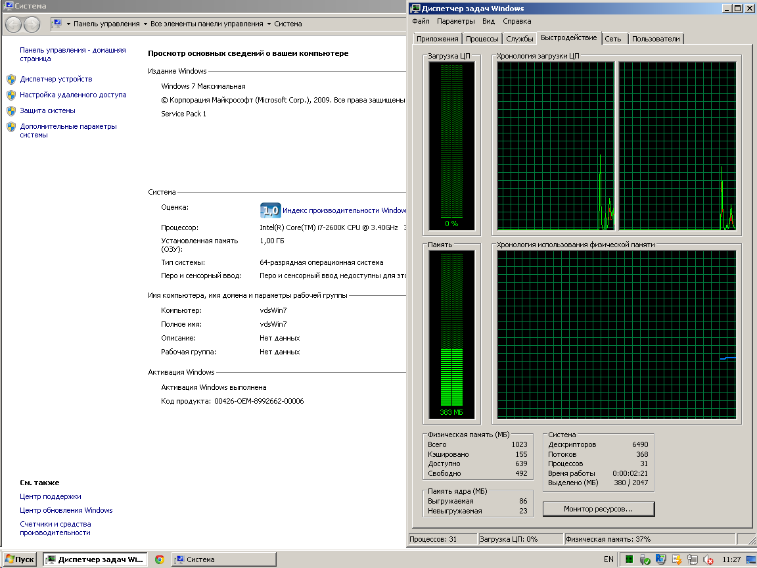Image resolution: width=757 pixels, height=568 pixels.
Task: Click the Время работы value 0:00:02:21
Action: pos(630,473)
